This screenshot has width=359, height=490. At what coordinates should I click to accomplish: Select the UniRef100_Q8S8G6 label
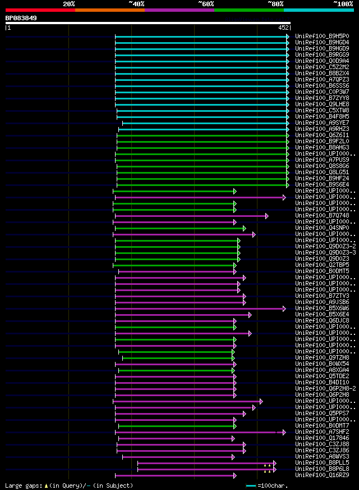coord(322,166)
